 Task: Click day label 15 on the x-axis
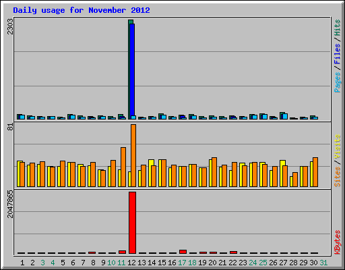(x=162, y=263)
